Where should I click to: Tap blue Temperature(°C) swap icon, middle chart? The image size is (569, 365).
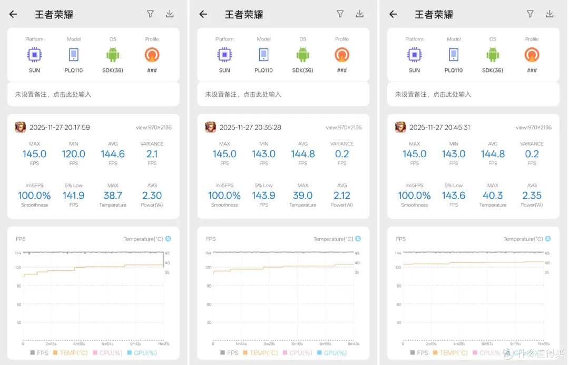coord(358,239)
